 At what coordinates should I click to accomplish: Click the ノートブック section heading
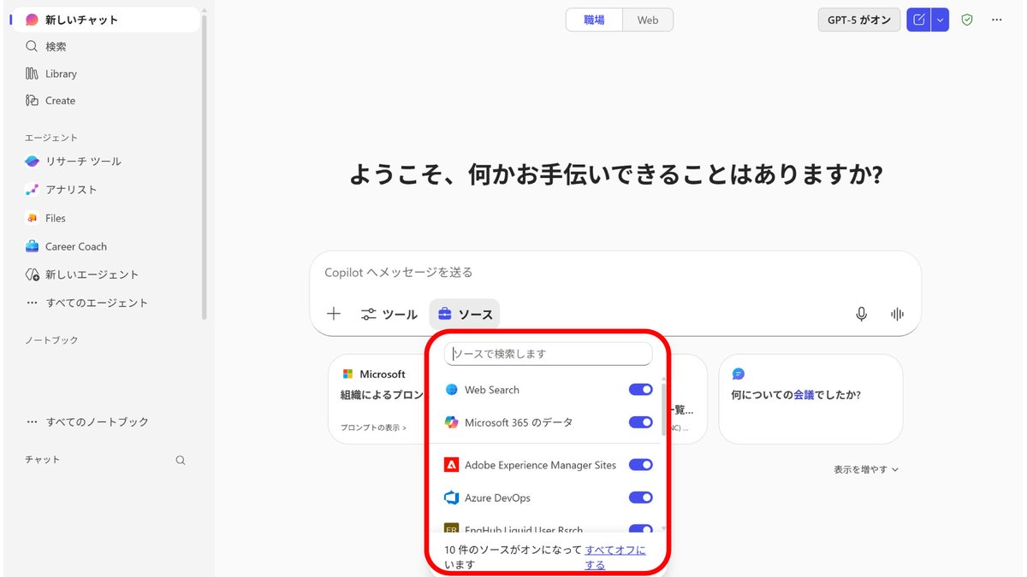pyautogui.click(x=51, y=340)
